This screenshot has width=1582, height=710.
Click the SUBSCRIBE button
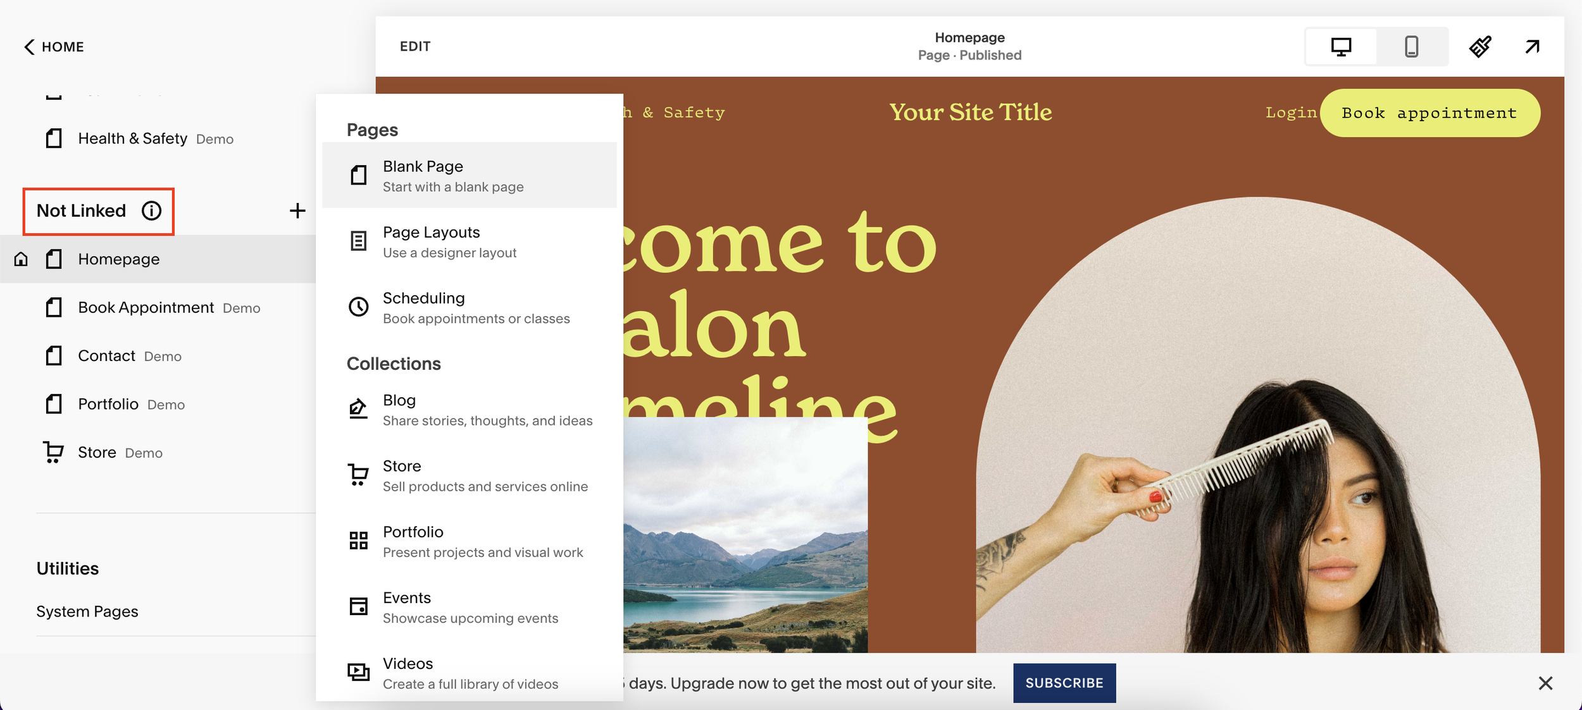1064,683
